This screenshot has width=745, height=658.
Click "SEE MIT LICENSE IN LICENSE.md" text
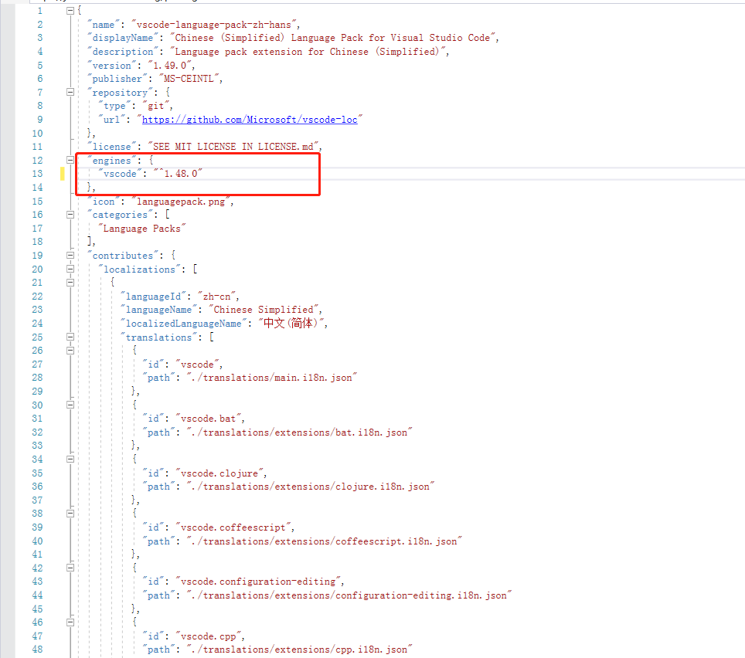click(x=233, y=147)
